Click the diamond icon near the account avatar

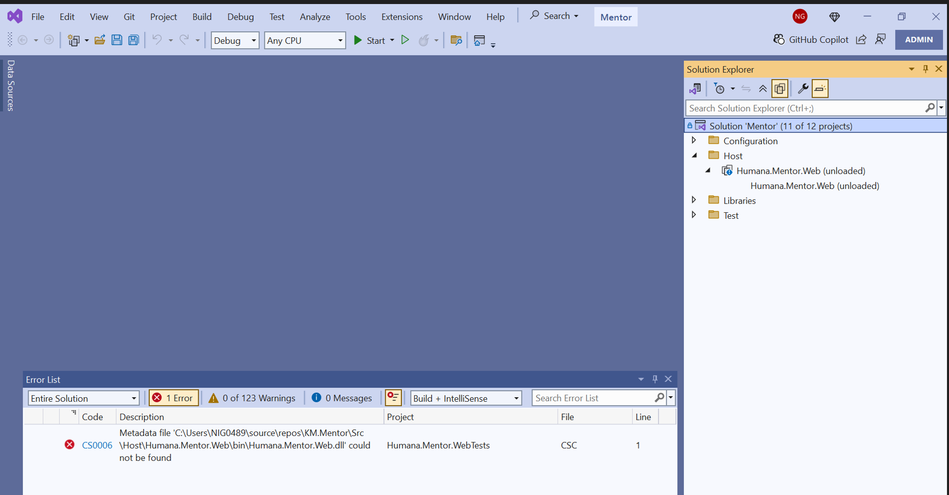click(x=835, y=17)
